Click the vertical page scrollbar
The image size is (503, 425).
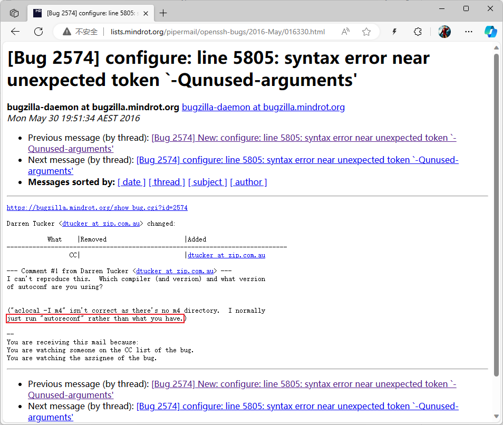point(496,211)
